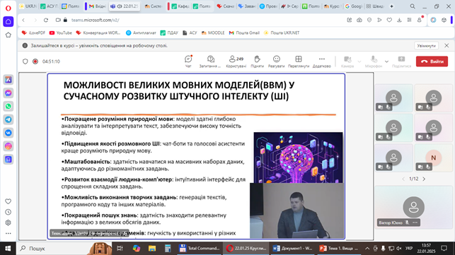
Task: Enable desktop notifications with Увімкнути button
Action: 426,46
